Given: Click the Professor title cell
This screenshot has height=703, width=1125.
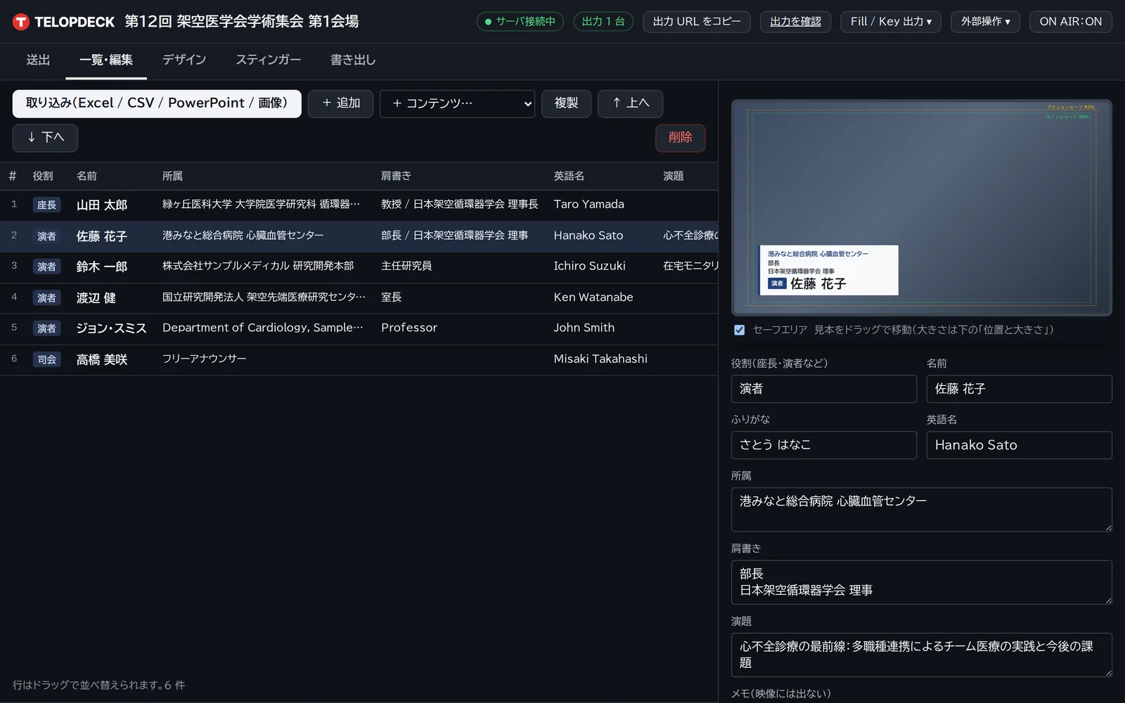Looking at the screenshot, I should click(x=409, y=328).
